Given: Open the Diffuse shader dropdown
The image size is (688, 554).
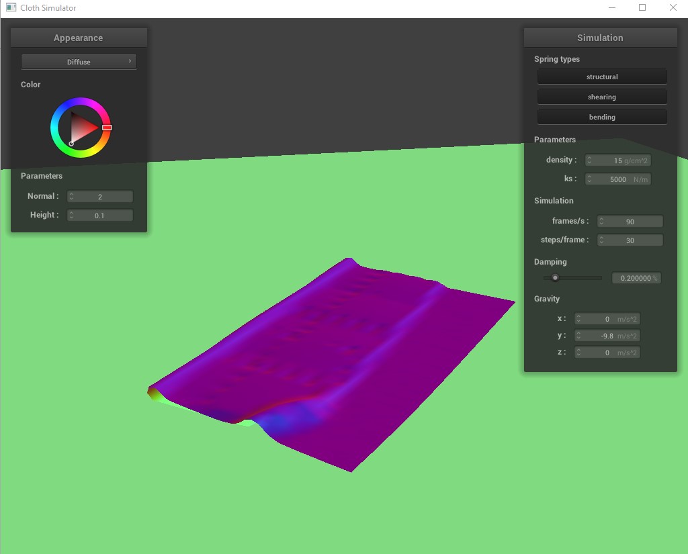Looking at the screenshot, I should tap(79, 62).
